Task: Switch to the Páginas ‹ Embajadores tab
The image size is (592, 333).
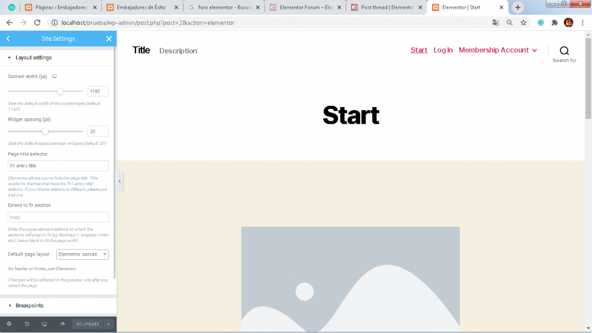Action: [61, 7]
